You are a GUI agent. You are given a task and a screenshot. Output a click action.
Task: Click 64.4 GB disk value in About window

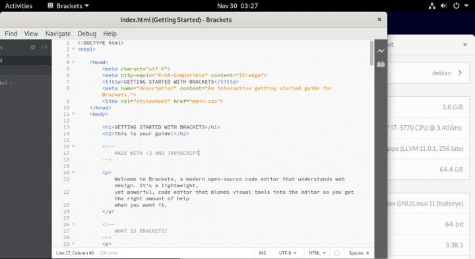[451, 169]
